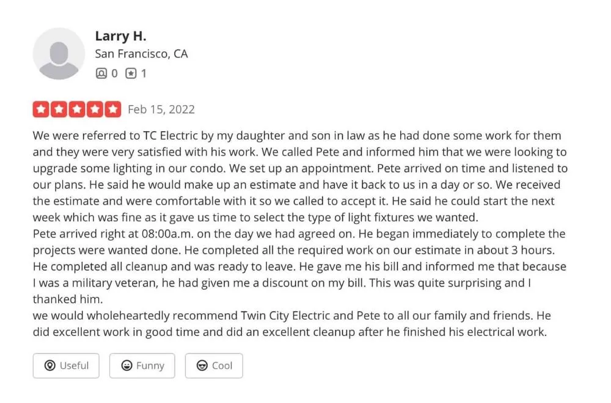Click the smiley face icon beside Funny
This screenshot has height=403, width=611.
(x=127, y=366)
